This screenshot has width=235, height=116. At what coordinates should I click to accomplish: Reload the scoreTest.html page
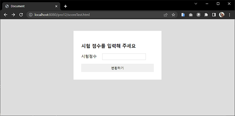[x=21, y=15]
